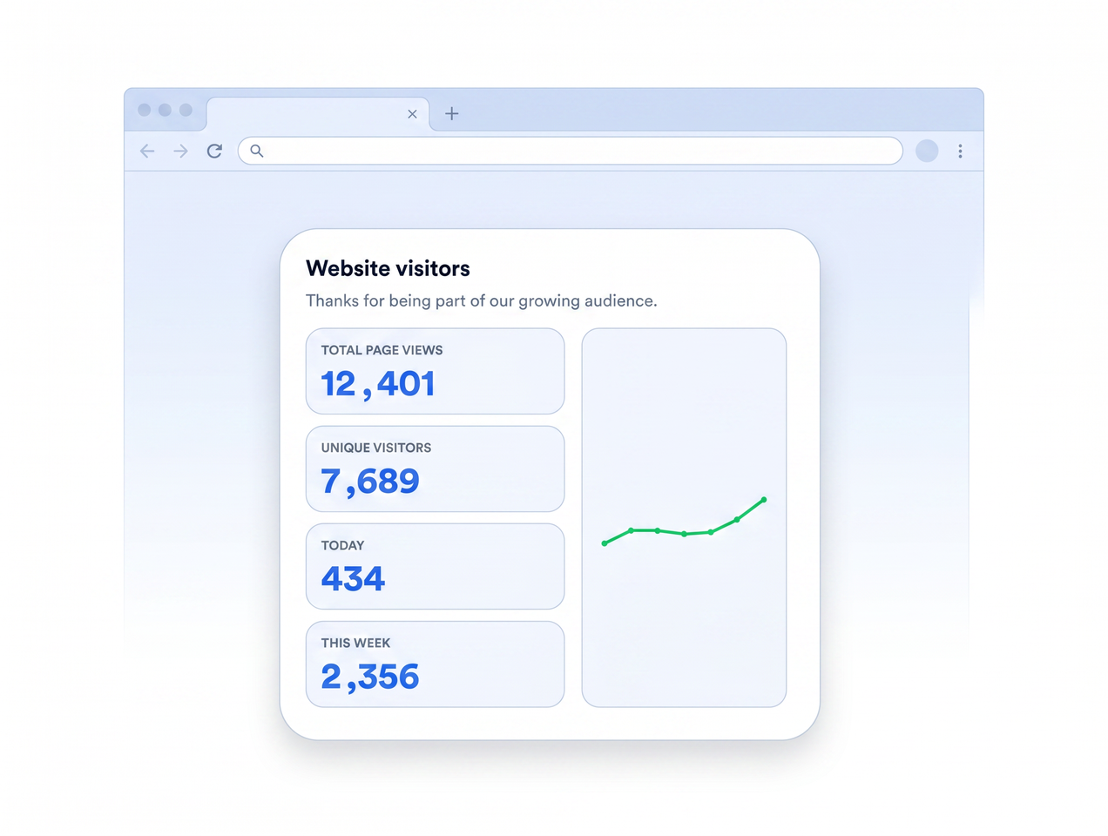This screenshot has width=1108, height=836.
Task: Open a new tab with the plus icon
Action: pyautogui.click(x=452, y=113)
